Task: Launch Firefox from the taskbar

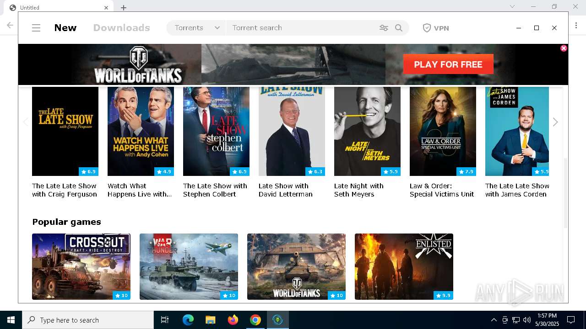Action: [x=233, y=320]
